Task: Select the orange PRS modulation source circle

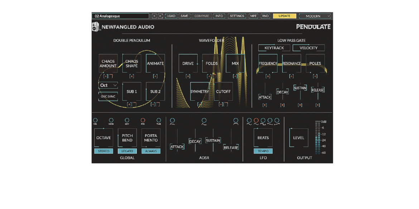Action: point(143,120)
